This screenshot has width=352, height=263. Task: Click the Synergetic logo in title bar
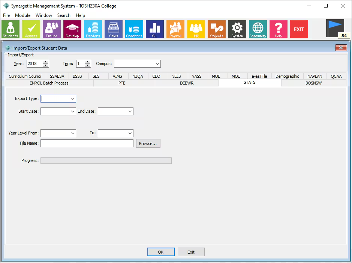click(6, 6)
